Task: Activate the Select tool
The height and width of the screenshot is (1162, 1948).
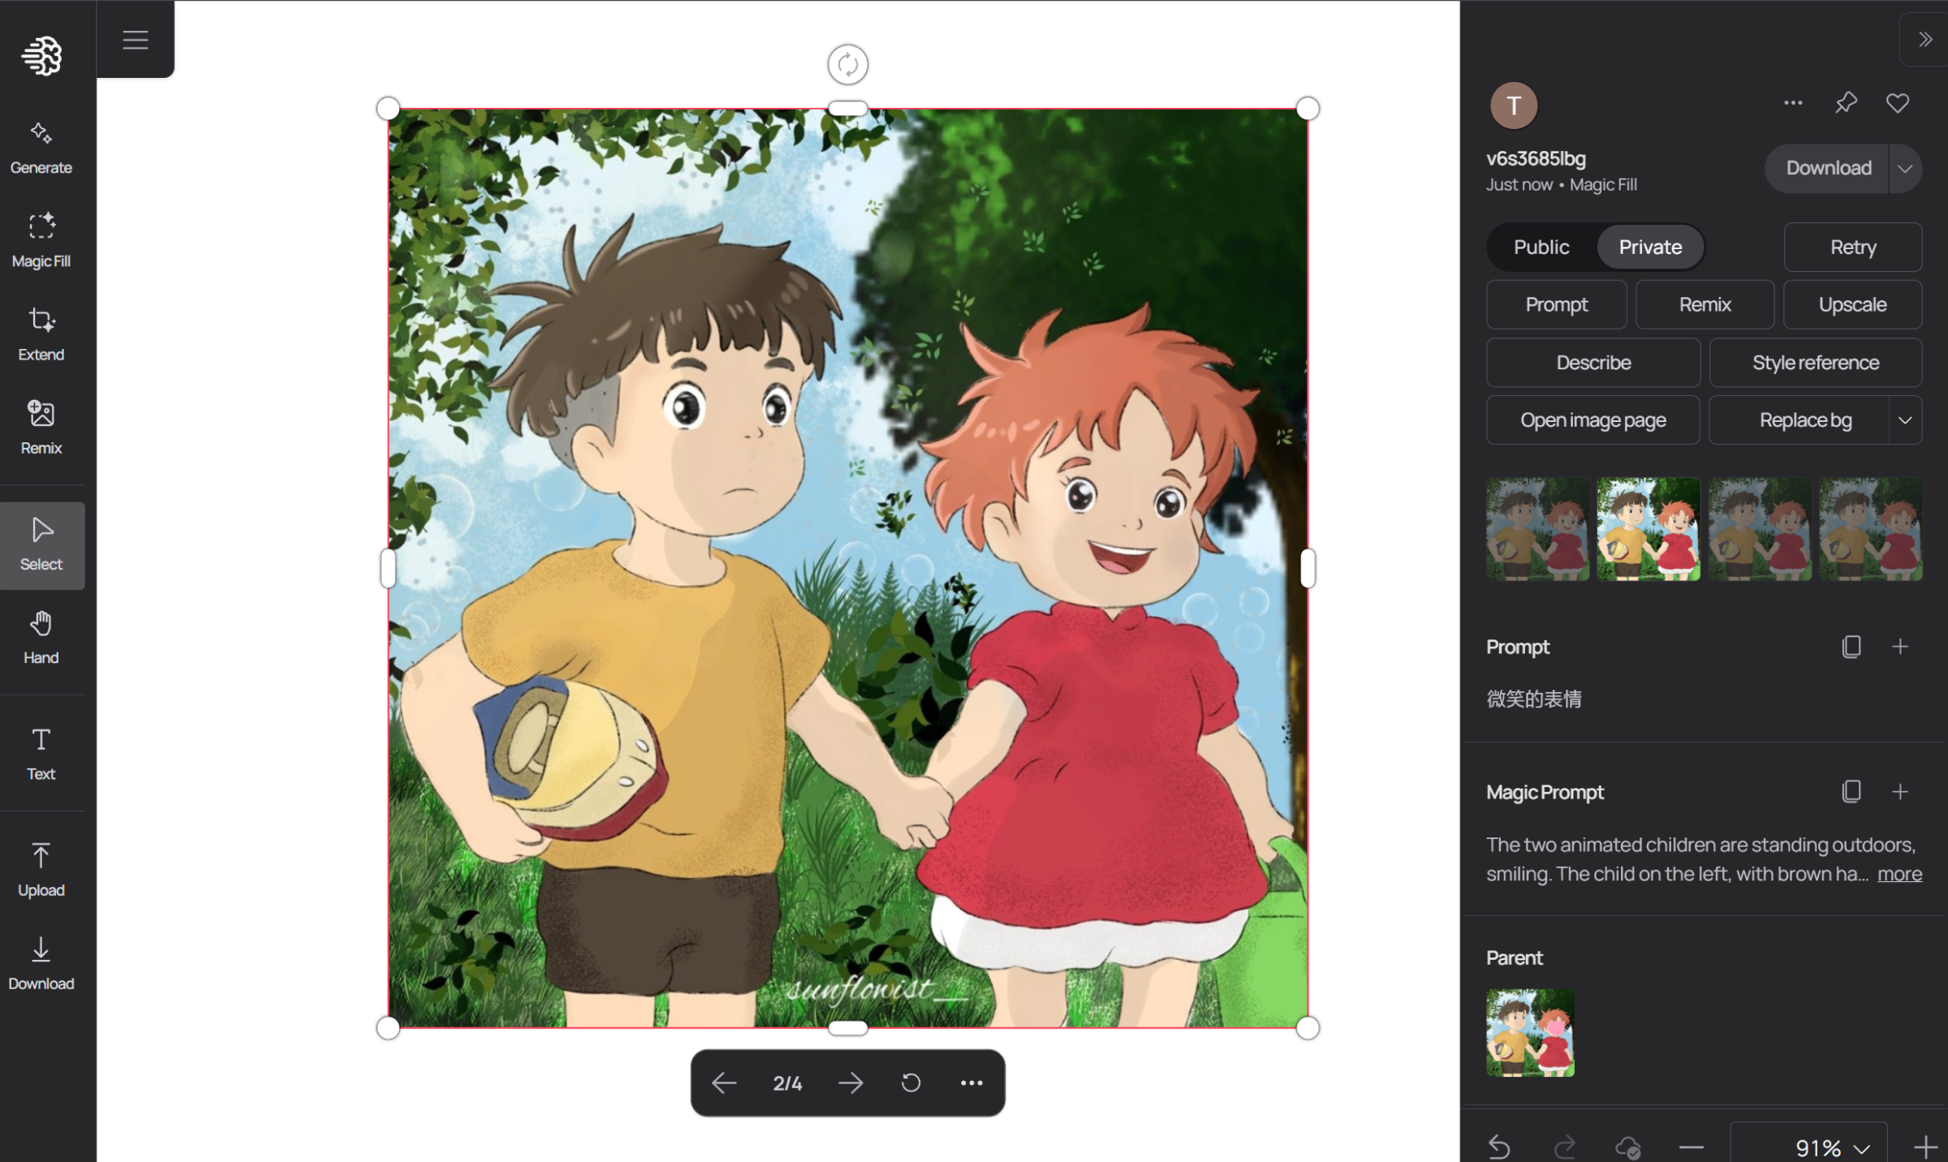Action: 42,545
